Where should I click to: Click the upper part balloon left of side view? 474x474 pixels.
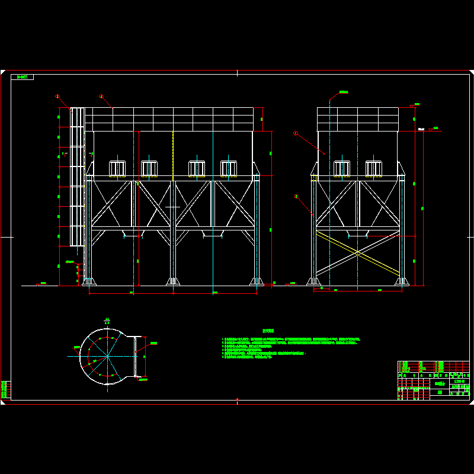pyautogui.click(x=295, y=133)
